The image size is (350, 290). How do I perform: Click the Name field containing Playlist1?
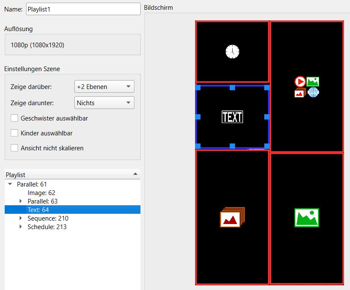click(83, 9)
